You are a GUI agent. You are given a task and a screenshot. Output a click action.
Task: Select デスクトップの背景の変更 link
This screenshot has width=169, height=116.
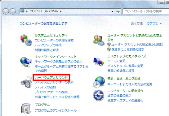(125, 66)
